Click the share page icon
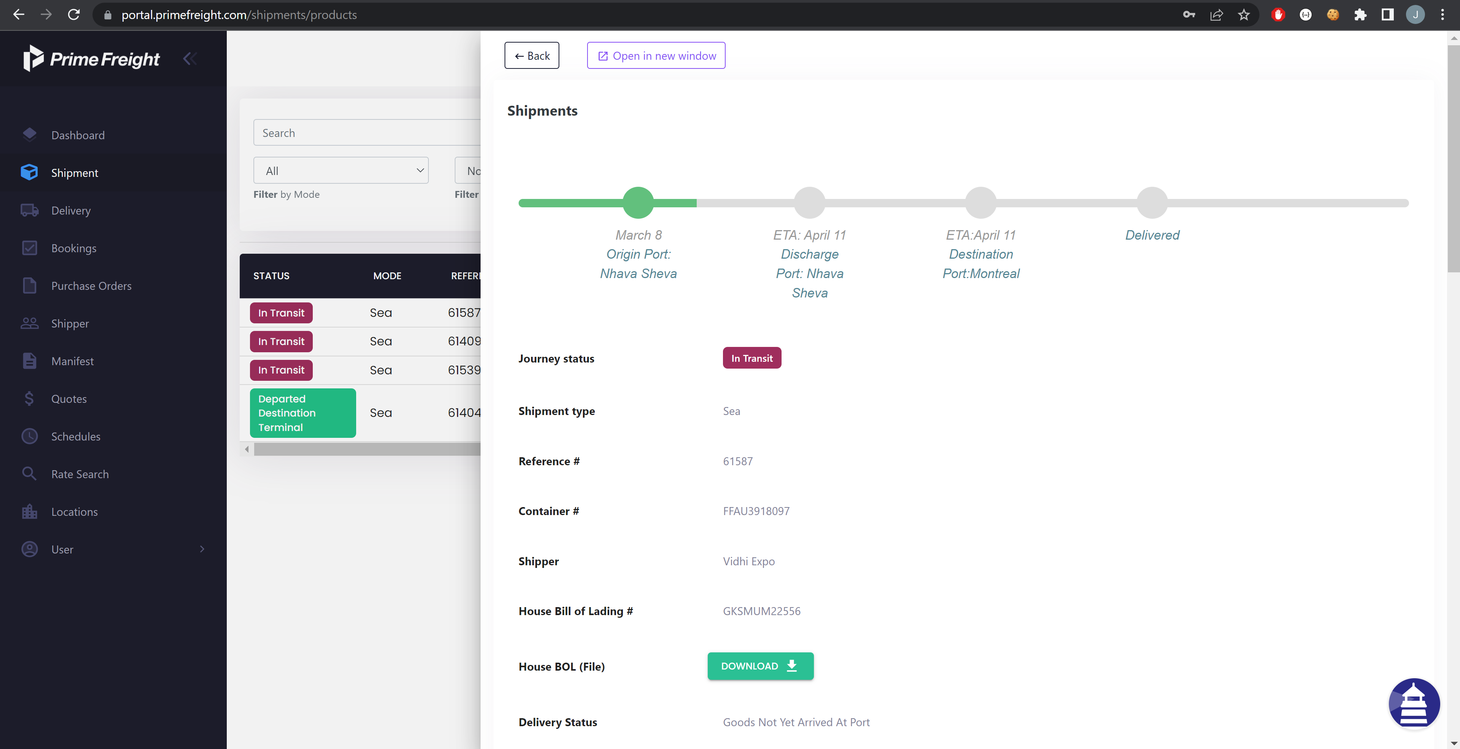 [1216, 15]
